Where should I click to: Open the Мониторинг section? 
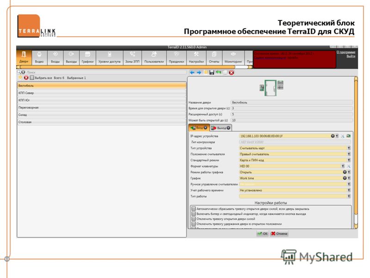(233, 57)
